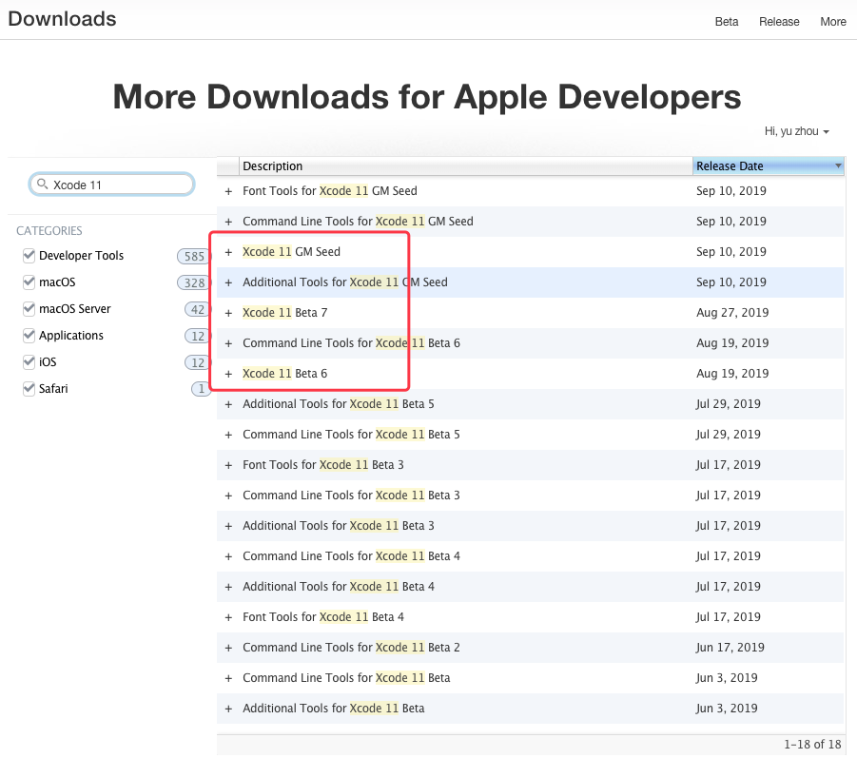Click the plus icon next to Font Tools GM Seed
The image size is (857, 758).
pyautogui.click(x=228, y=190)
